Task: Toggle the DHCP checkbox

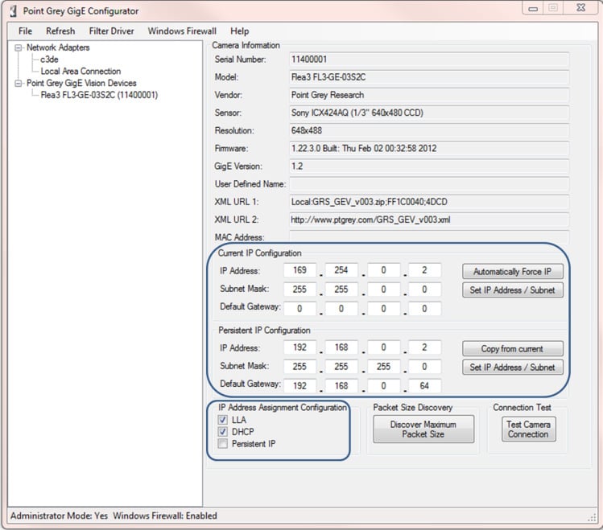Action: (223, 432)
